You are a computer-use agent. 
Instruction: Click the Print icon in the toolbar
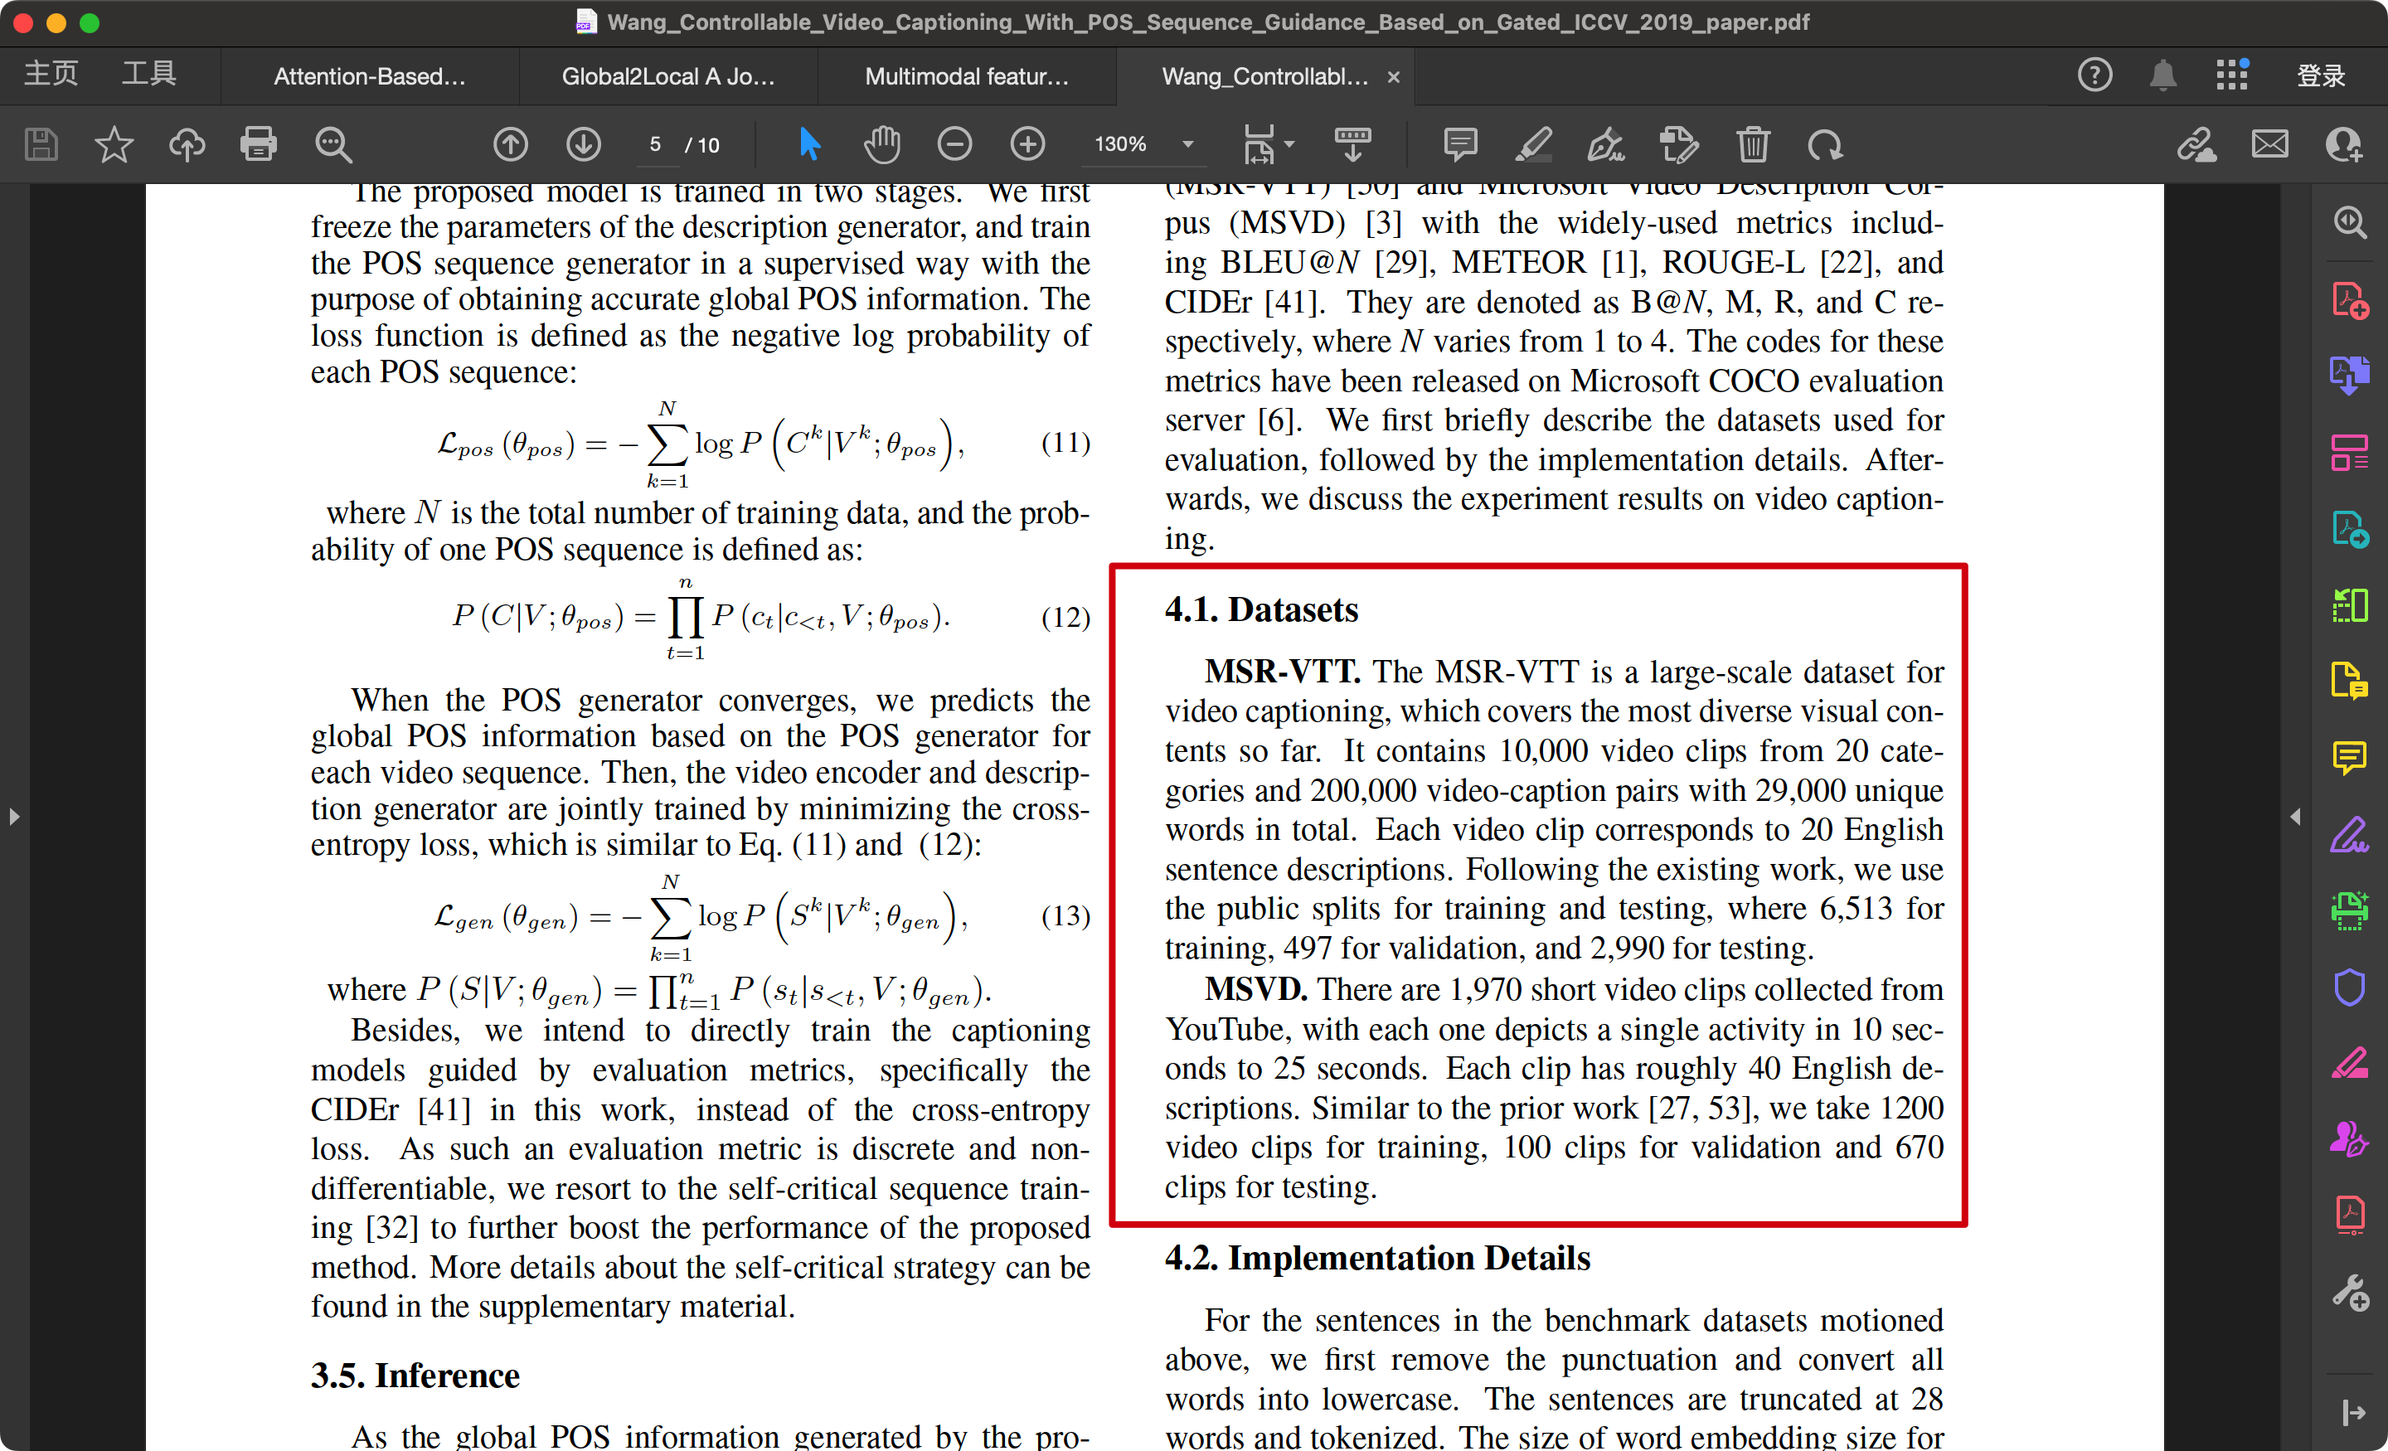(x=258, y=144)
